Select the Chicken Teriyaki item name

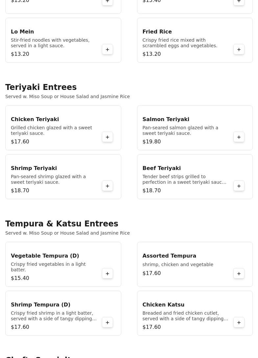(x=35, y=119)
